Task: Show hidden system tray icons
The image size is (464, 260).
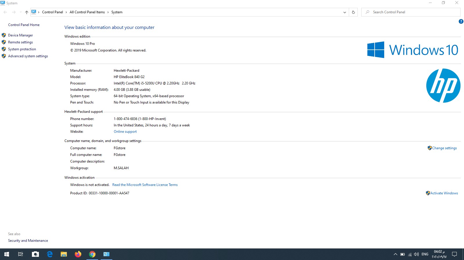Action: click(395, 255)
